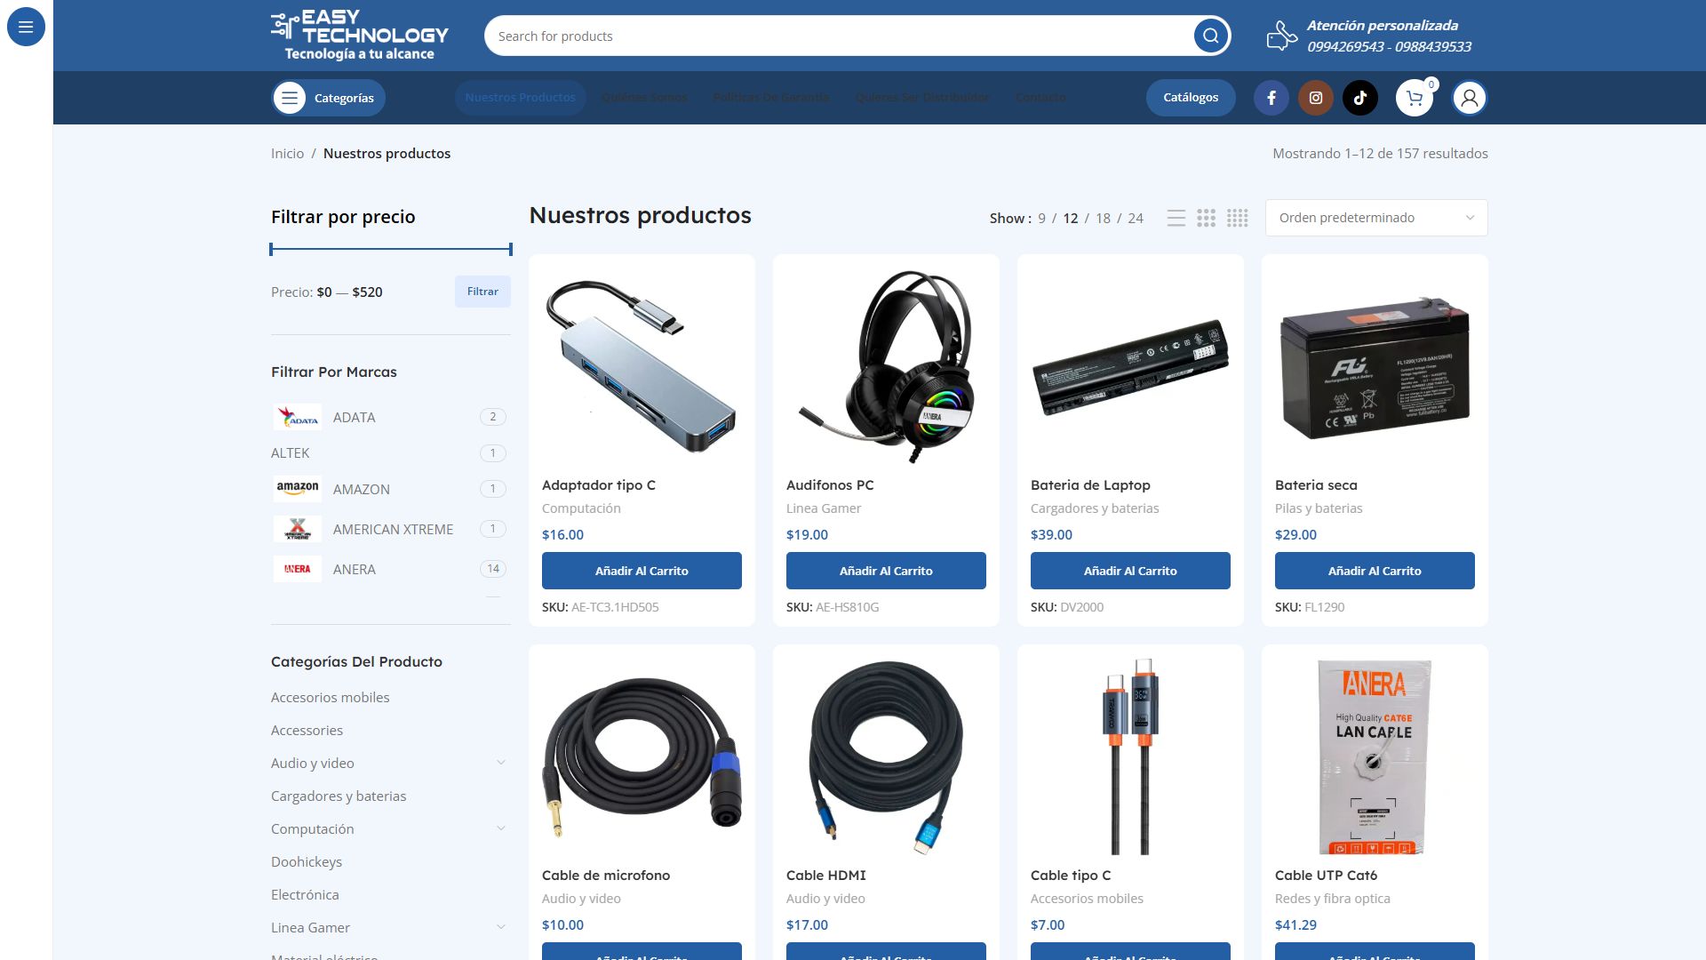This screenshot has width=1706, height=960.
Task: Expand the Linea Gamer category chevron
Action: [x=501, y=927]
